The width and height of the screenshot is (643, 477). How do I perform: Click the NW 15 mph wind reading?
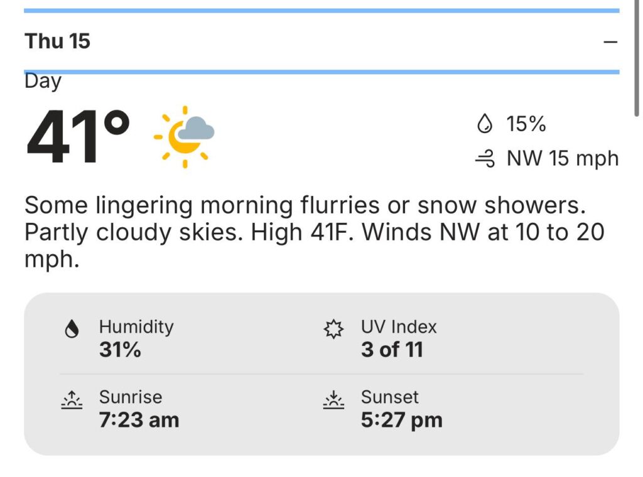pos(563,159)
